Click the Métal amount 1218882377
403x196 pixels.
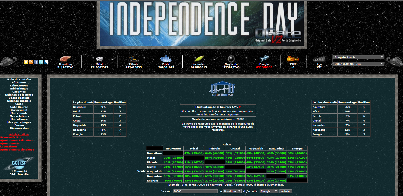click(x=99, y=67)
